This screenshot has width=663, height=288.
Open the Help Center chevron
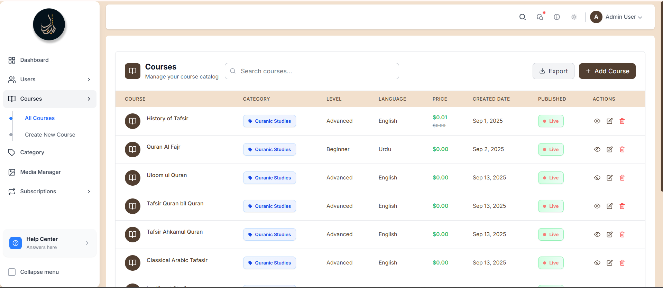pyautogui.click(x=87, y=243)
